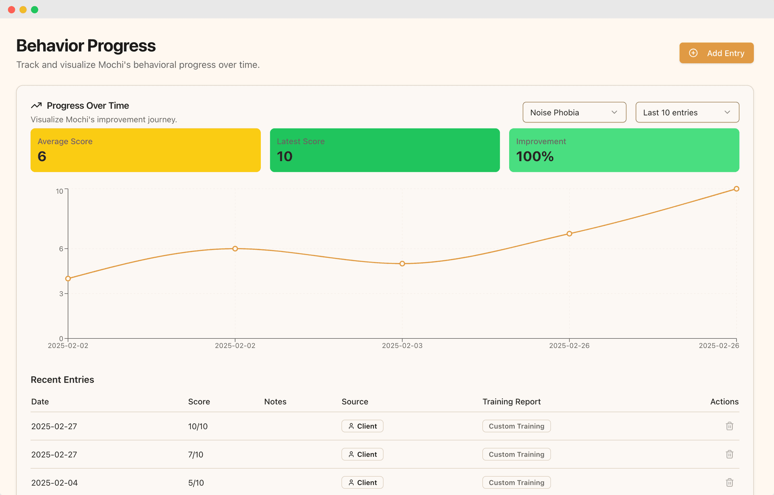Select the Average Score stat card
The height and width of the screenshot is (495, 774).
(x=145, y=150)
